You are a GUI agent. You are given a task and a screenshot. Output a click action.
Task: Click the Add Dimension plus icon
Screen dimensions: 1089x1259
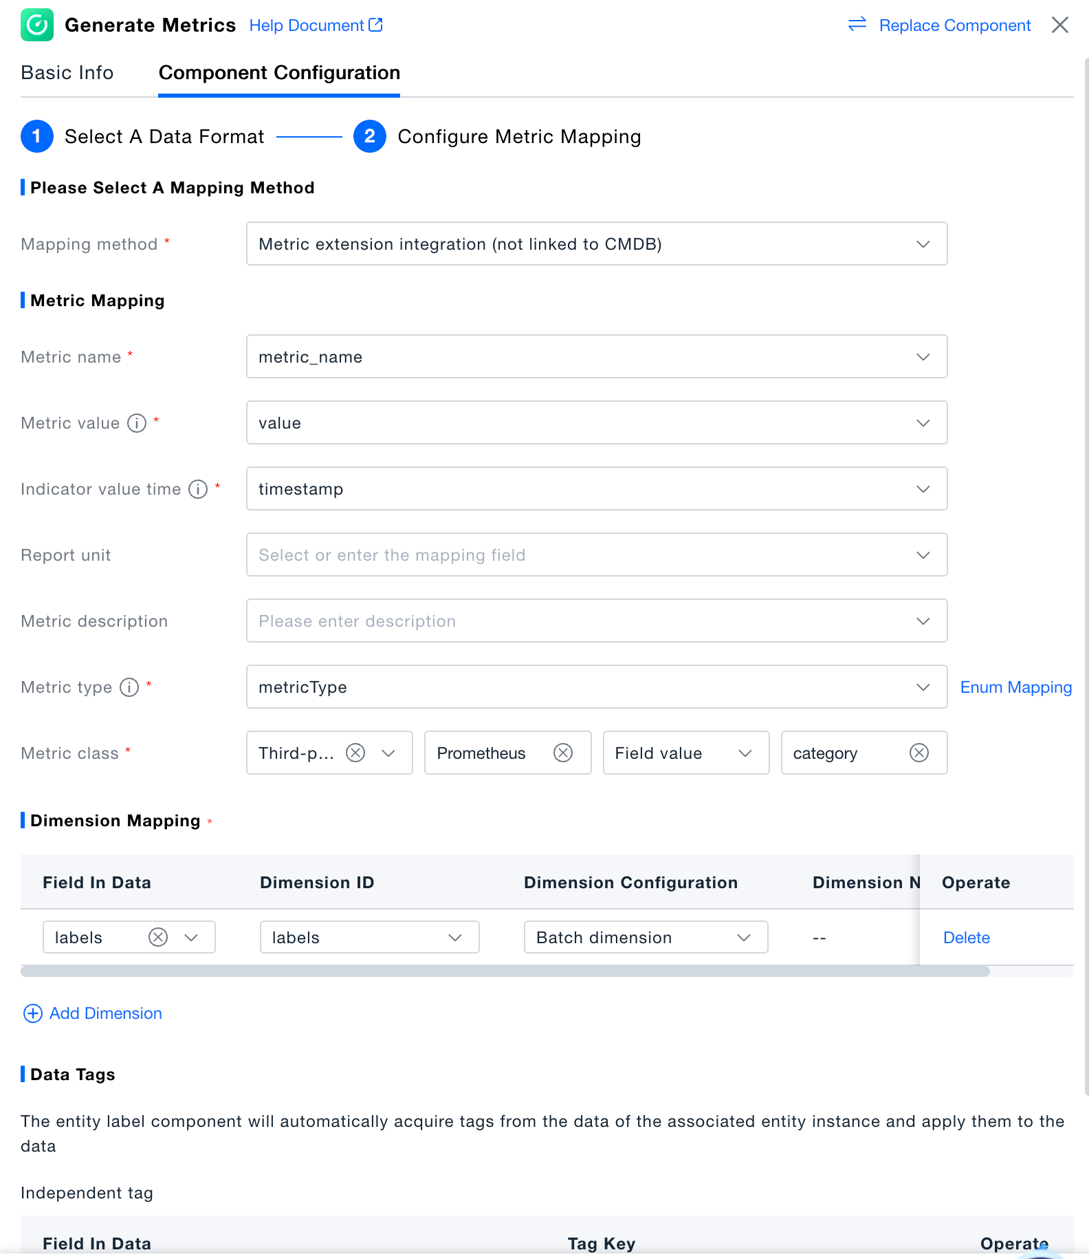click(x=32, y=1013)
